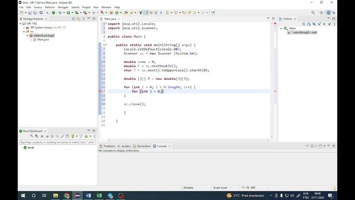The height and width of the screenshot is (200, 355).
Task: Click the lightbulb icon in Boot Dashboard toolbar
Action: pos(73,136)
